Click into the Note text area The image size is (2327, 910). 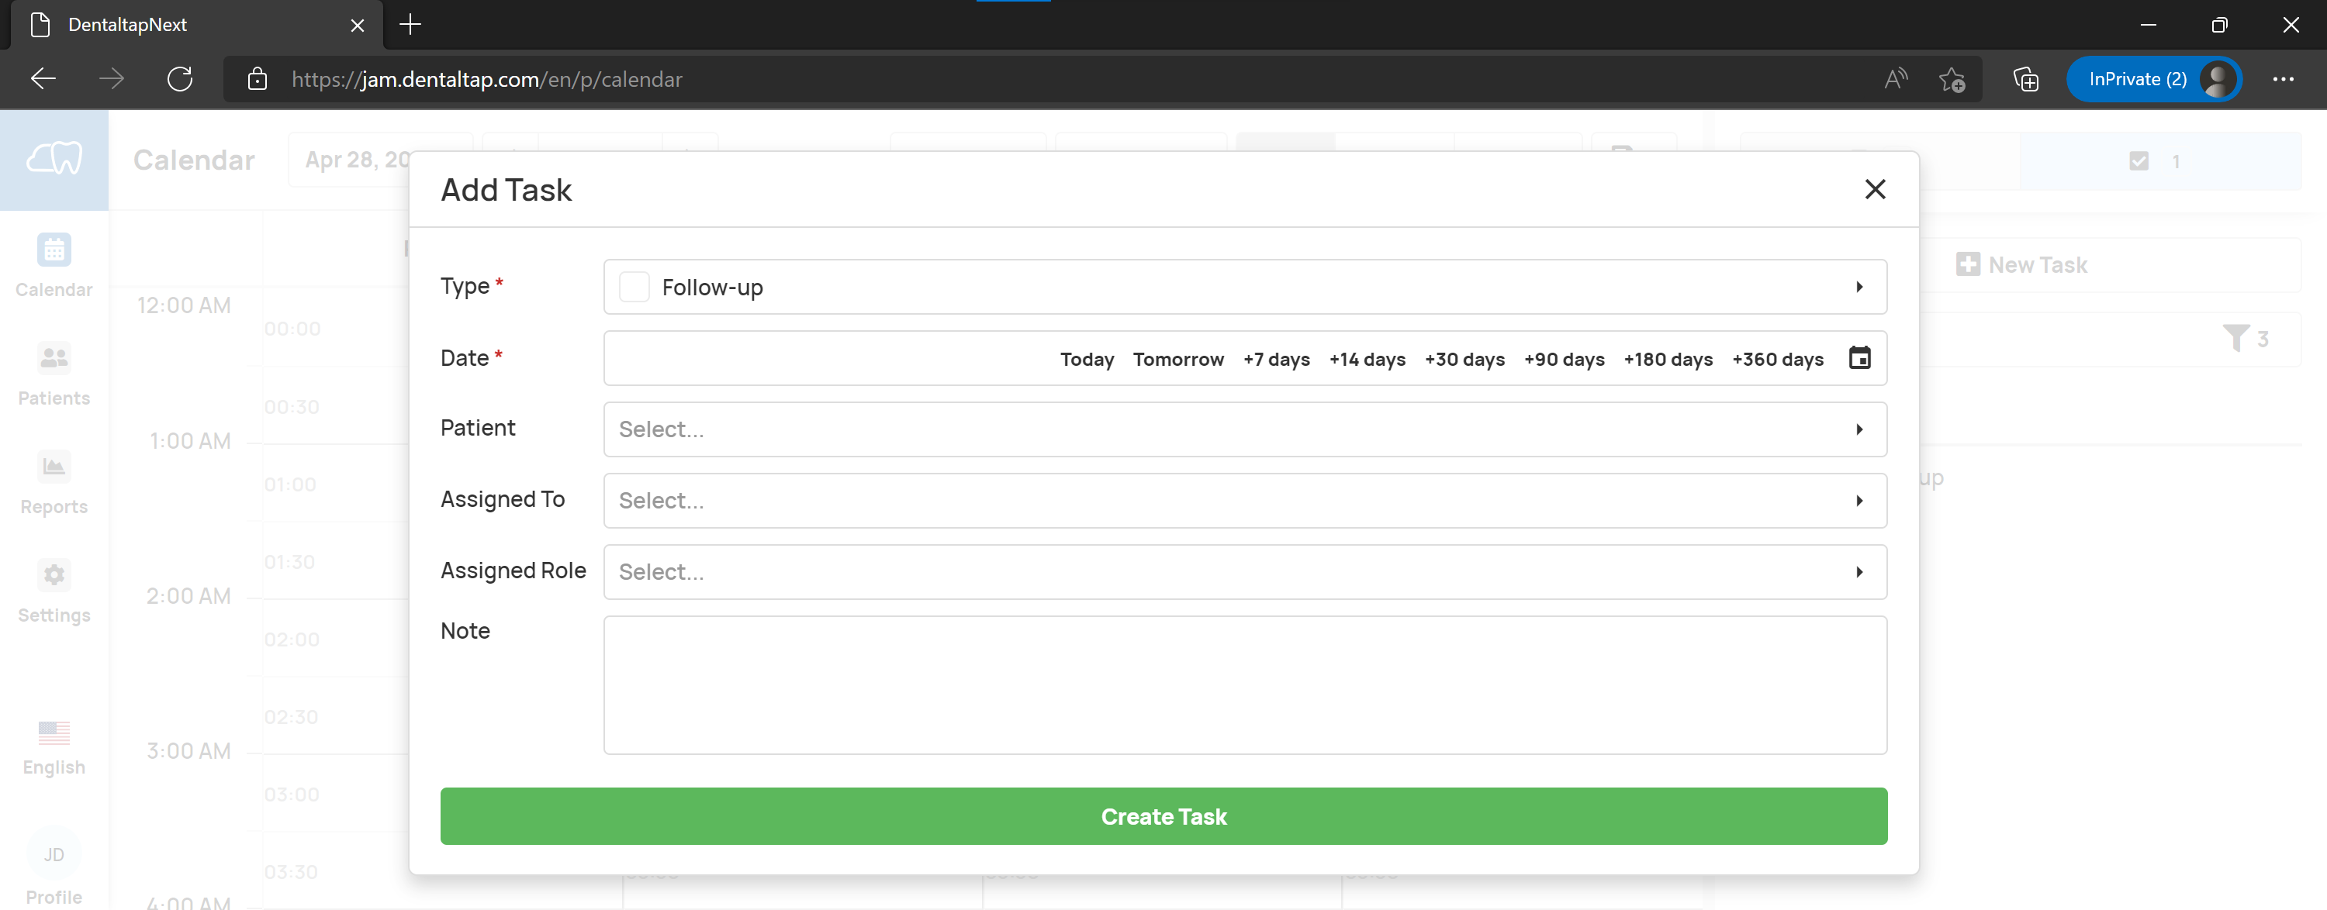point(1245,685)
